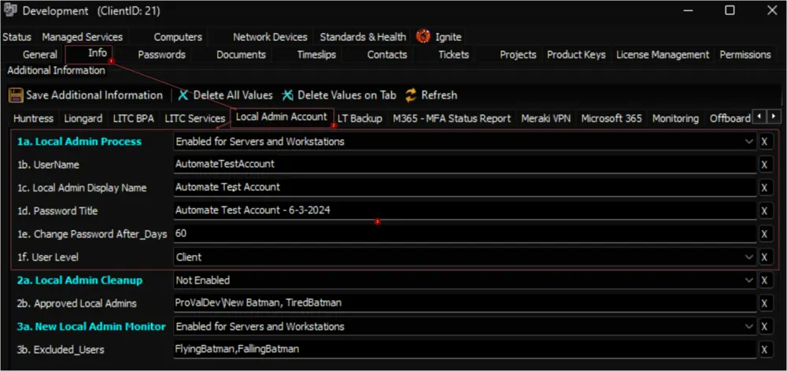
Task: Open the Passwords tab
Action: [x=161, y=54]
